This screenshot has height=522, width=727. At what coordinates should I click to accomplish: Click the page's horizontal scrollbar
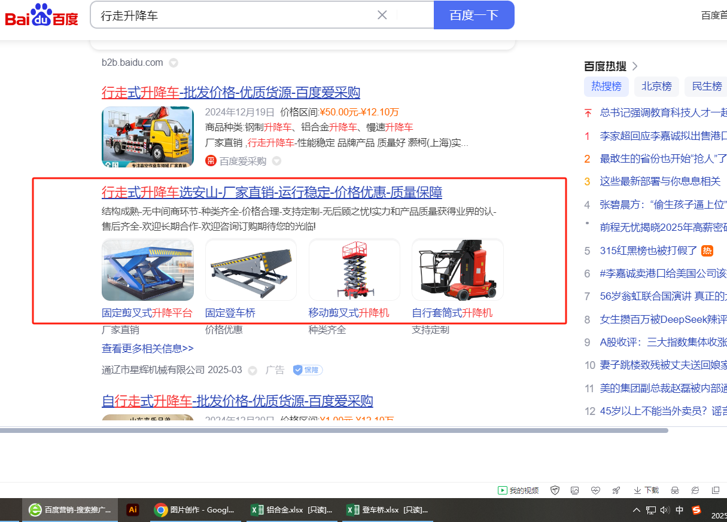(x=334, y=431)
